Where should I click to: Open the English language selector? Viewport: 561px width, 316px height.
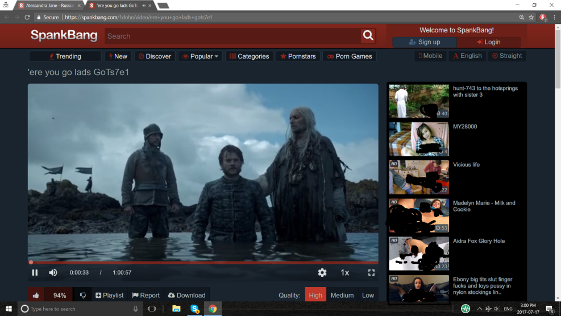(x=467, y=56)
